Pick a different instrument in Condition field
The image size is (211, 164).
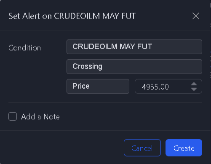134,47
